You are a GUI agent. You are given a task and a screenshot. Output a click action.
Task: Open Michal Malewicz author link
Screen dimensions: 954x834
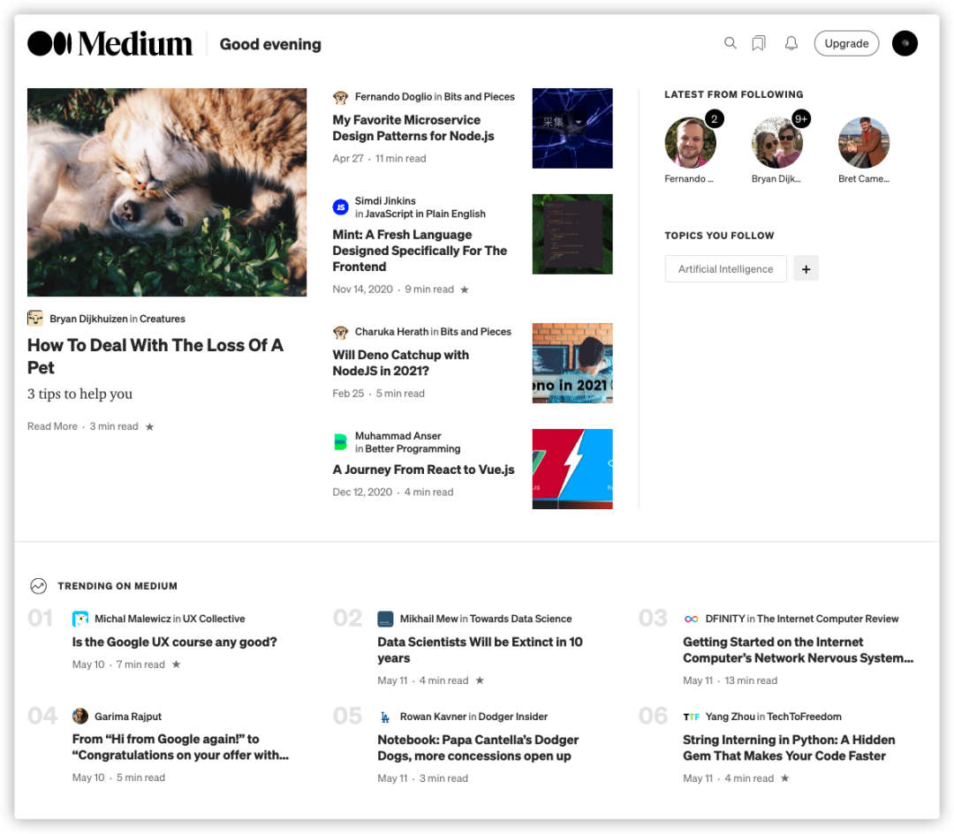click(x=132, y=619)
